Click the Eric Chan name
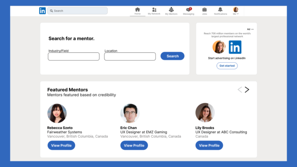 click(129, 128)
